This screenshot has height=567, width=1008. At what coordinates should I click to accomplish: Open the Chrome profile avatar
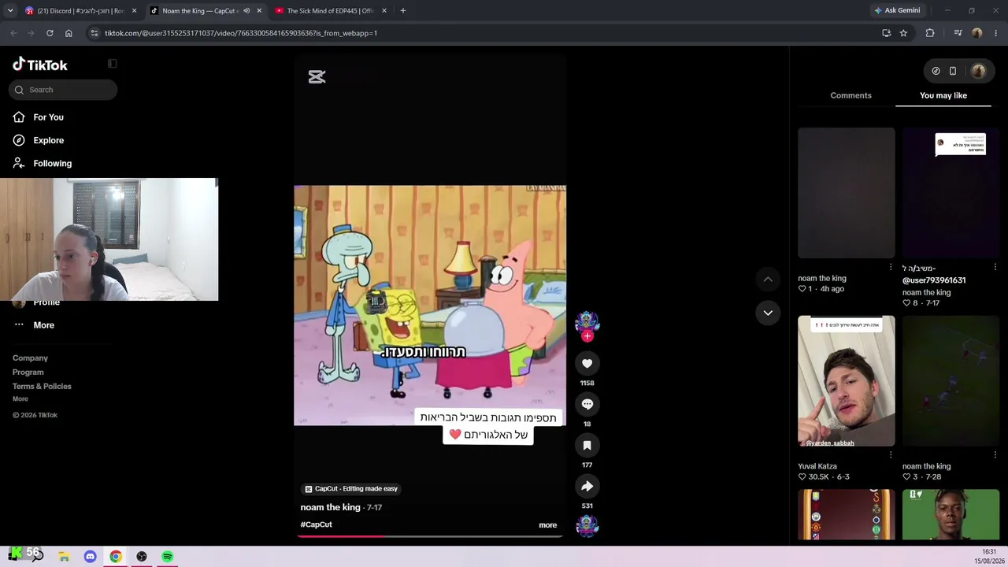tap(976, 33)
